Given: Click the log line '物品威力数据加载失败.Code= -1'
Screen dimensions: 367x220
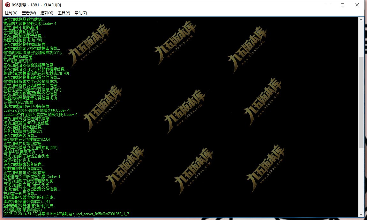Looking at the screenshot, I should tap(30, 24).
